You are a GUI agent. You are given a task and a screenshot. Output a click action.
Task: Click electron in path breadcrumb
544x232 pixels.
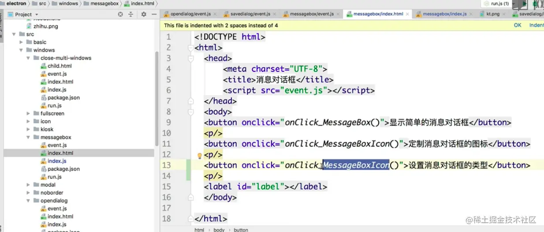(16, 4)
